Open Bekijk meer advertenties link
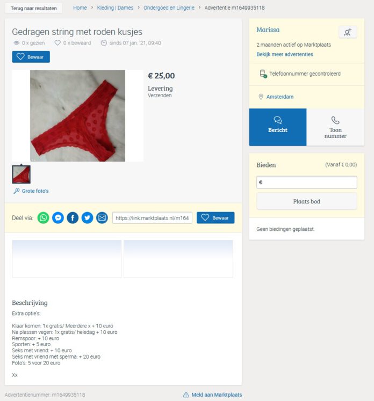The height and width of the screenshot is (401, 374). (x=285, y=54)
